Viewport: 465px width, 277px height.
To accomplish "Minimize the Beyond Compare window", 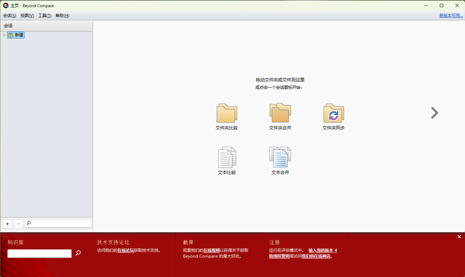I will click(426, 5).
